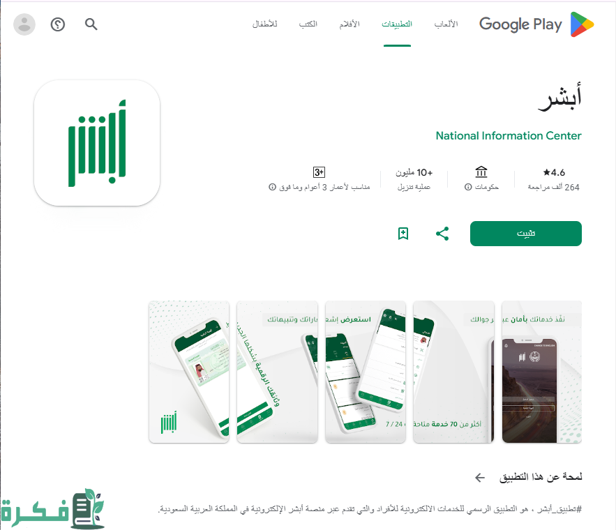Switch to the الألعاب tab

click(x=446, y=24)
